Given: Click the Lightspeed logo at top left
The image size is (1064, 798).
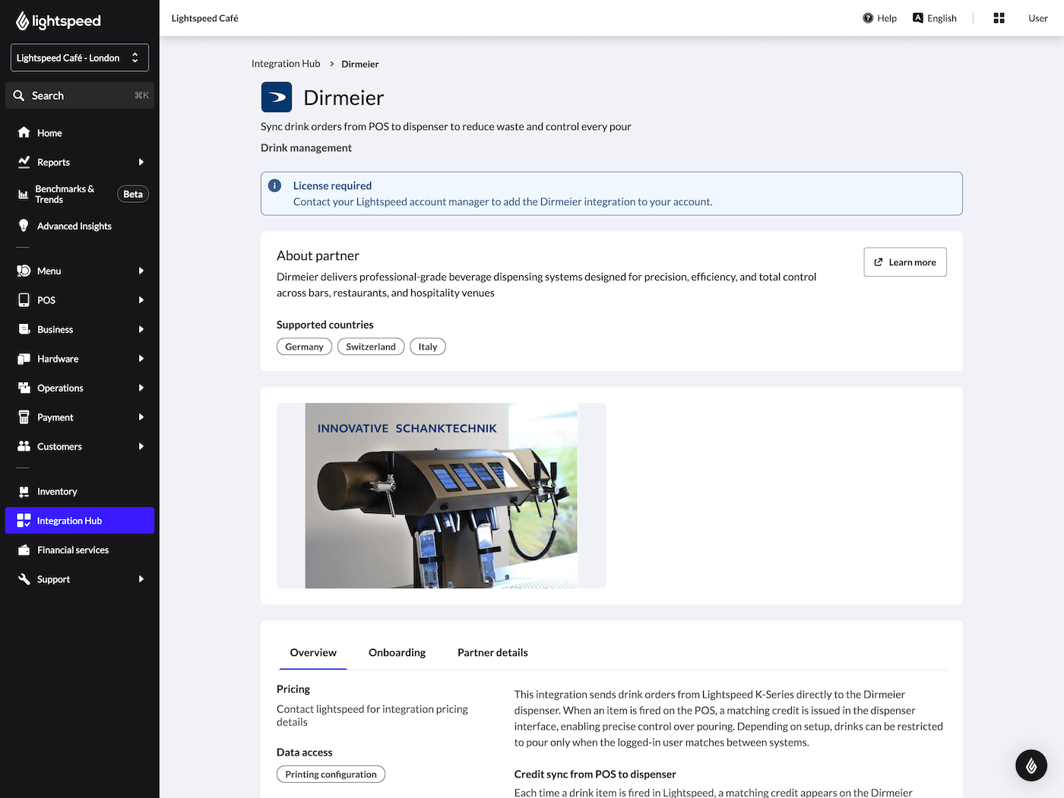Looking at the screenshot, I should [59, 21].
